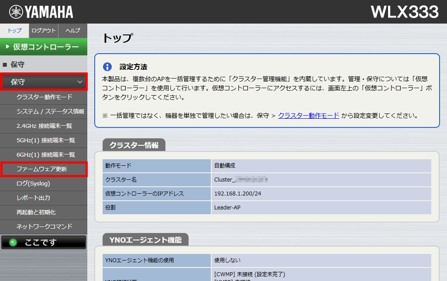Click the 役割 label cell
Screen dimensions: 447x281
pyautogui.click(x=157, y=207)
